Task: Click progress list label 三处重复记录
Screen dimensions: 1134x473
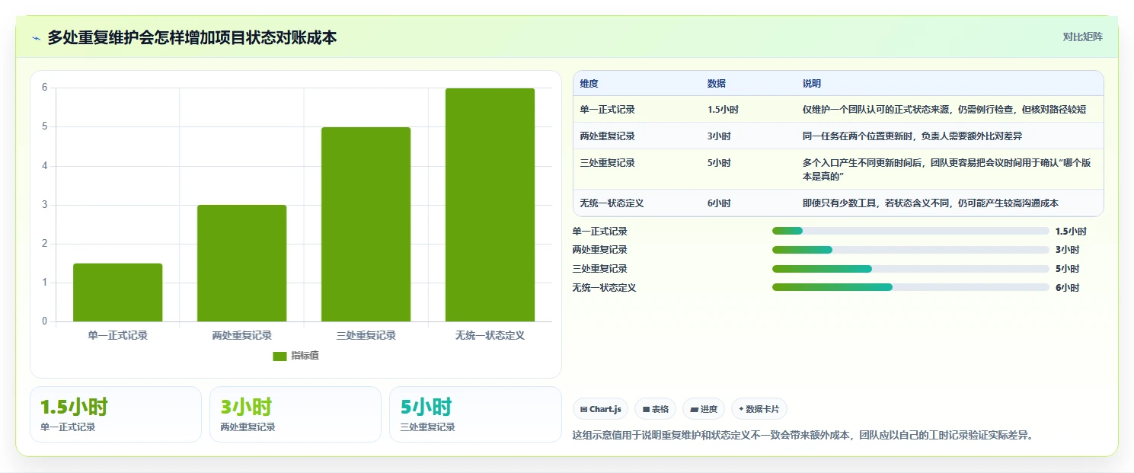Action: pyautogui.click(x=599, y=269)
